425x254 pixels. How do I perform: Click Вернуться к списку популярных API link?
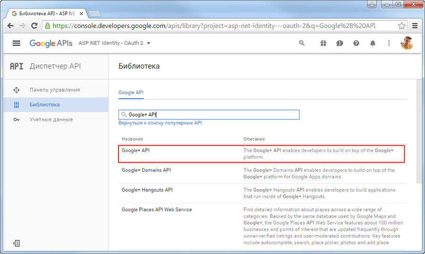[160, 123]
